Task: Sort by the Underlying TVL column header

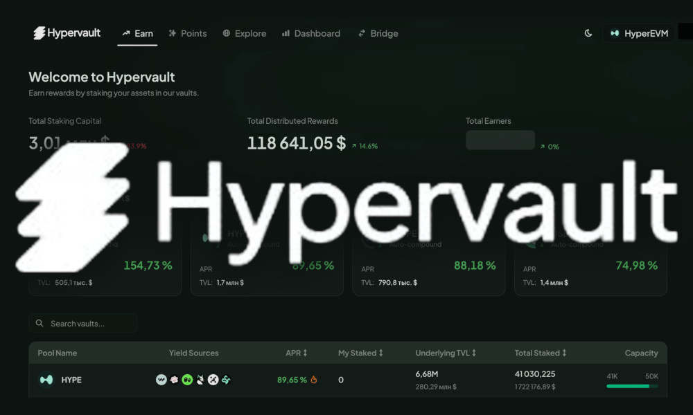Action: coord(446,353)
